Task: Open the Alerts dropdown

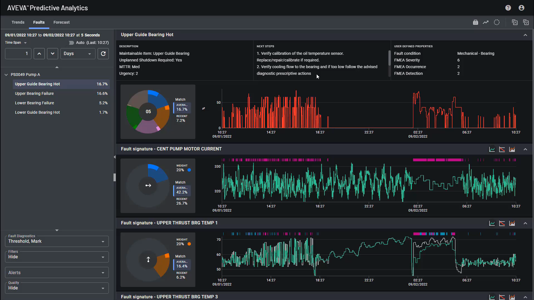Action: point(57,273)
